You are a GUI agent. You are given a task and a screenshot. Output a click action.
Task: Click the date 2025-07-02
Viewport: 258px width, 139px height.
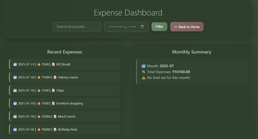(26, 129)
